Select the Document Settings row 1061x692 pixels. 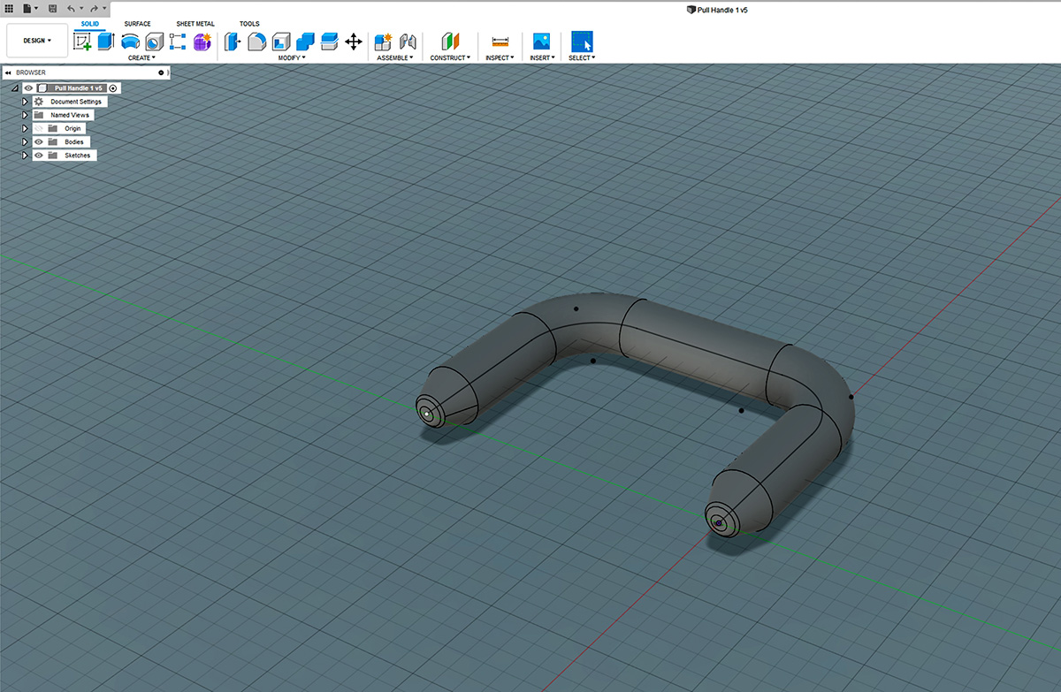tap(70, 102)
